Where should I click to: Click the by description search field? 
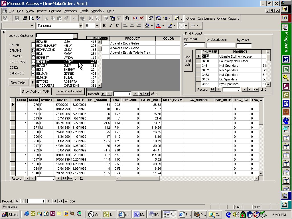tap(220, 45)
